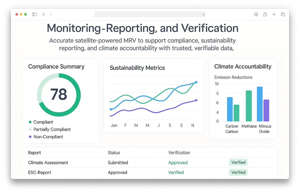Open the Climate Assessment report row

(48, 163)
